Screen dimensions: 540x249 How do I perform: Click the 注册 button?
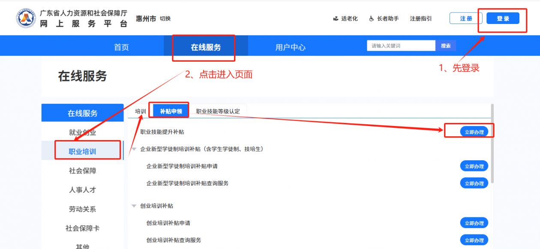[466, 18]
